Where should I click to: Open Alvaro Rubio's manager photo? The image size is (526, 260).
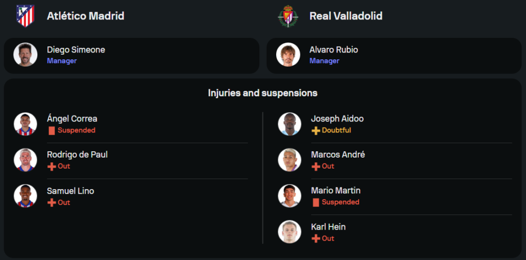pyautogui.click(x=288, y=55)
